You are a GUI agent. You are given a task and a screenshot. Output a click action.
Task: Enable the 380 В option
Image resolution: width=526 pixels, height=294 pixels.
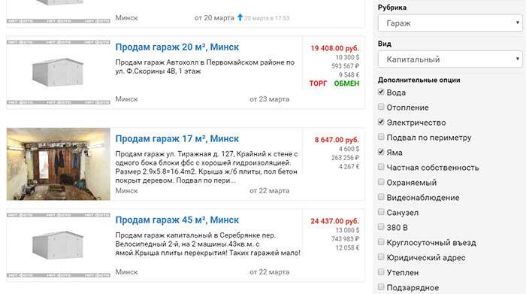coord(381,227)
